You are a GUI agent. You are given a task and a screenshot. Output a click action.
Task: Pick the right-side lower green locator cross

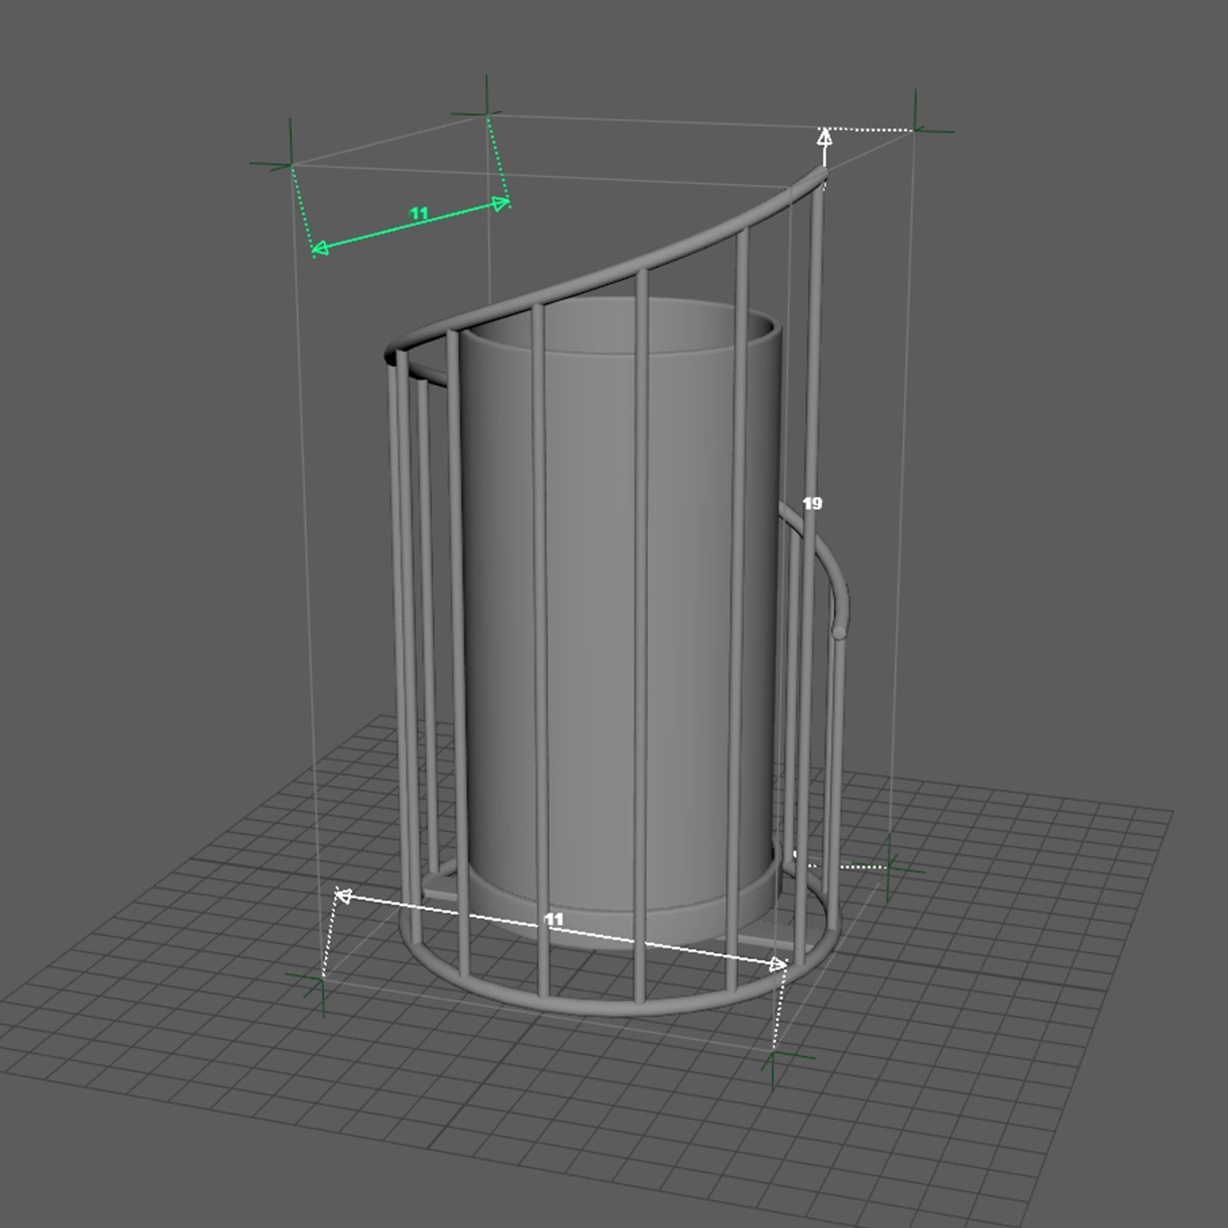tap(888, 868)
